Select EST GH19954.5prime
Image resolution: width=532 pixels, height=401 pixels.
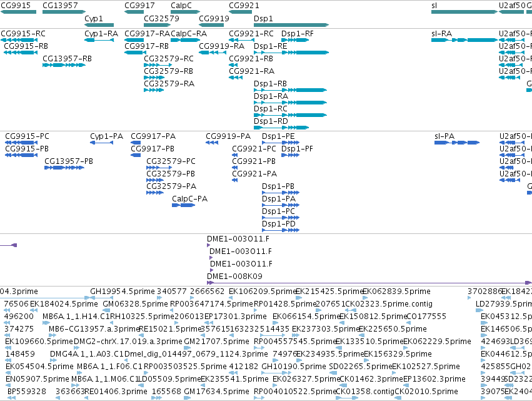(101, 298)
